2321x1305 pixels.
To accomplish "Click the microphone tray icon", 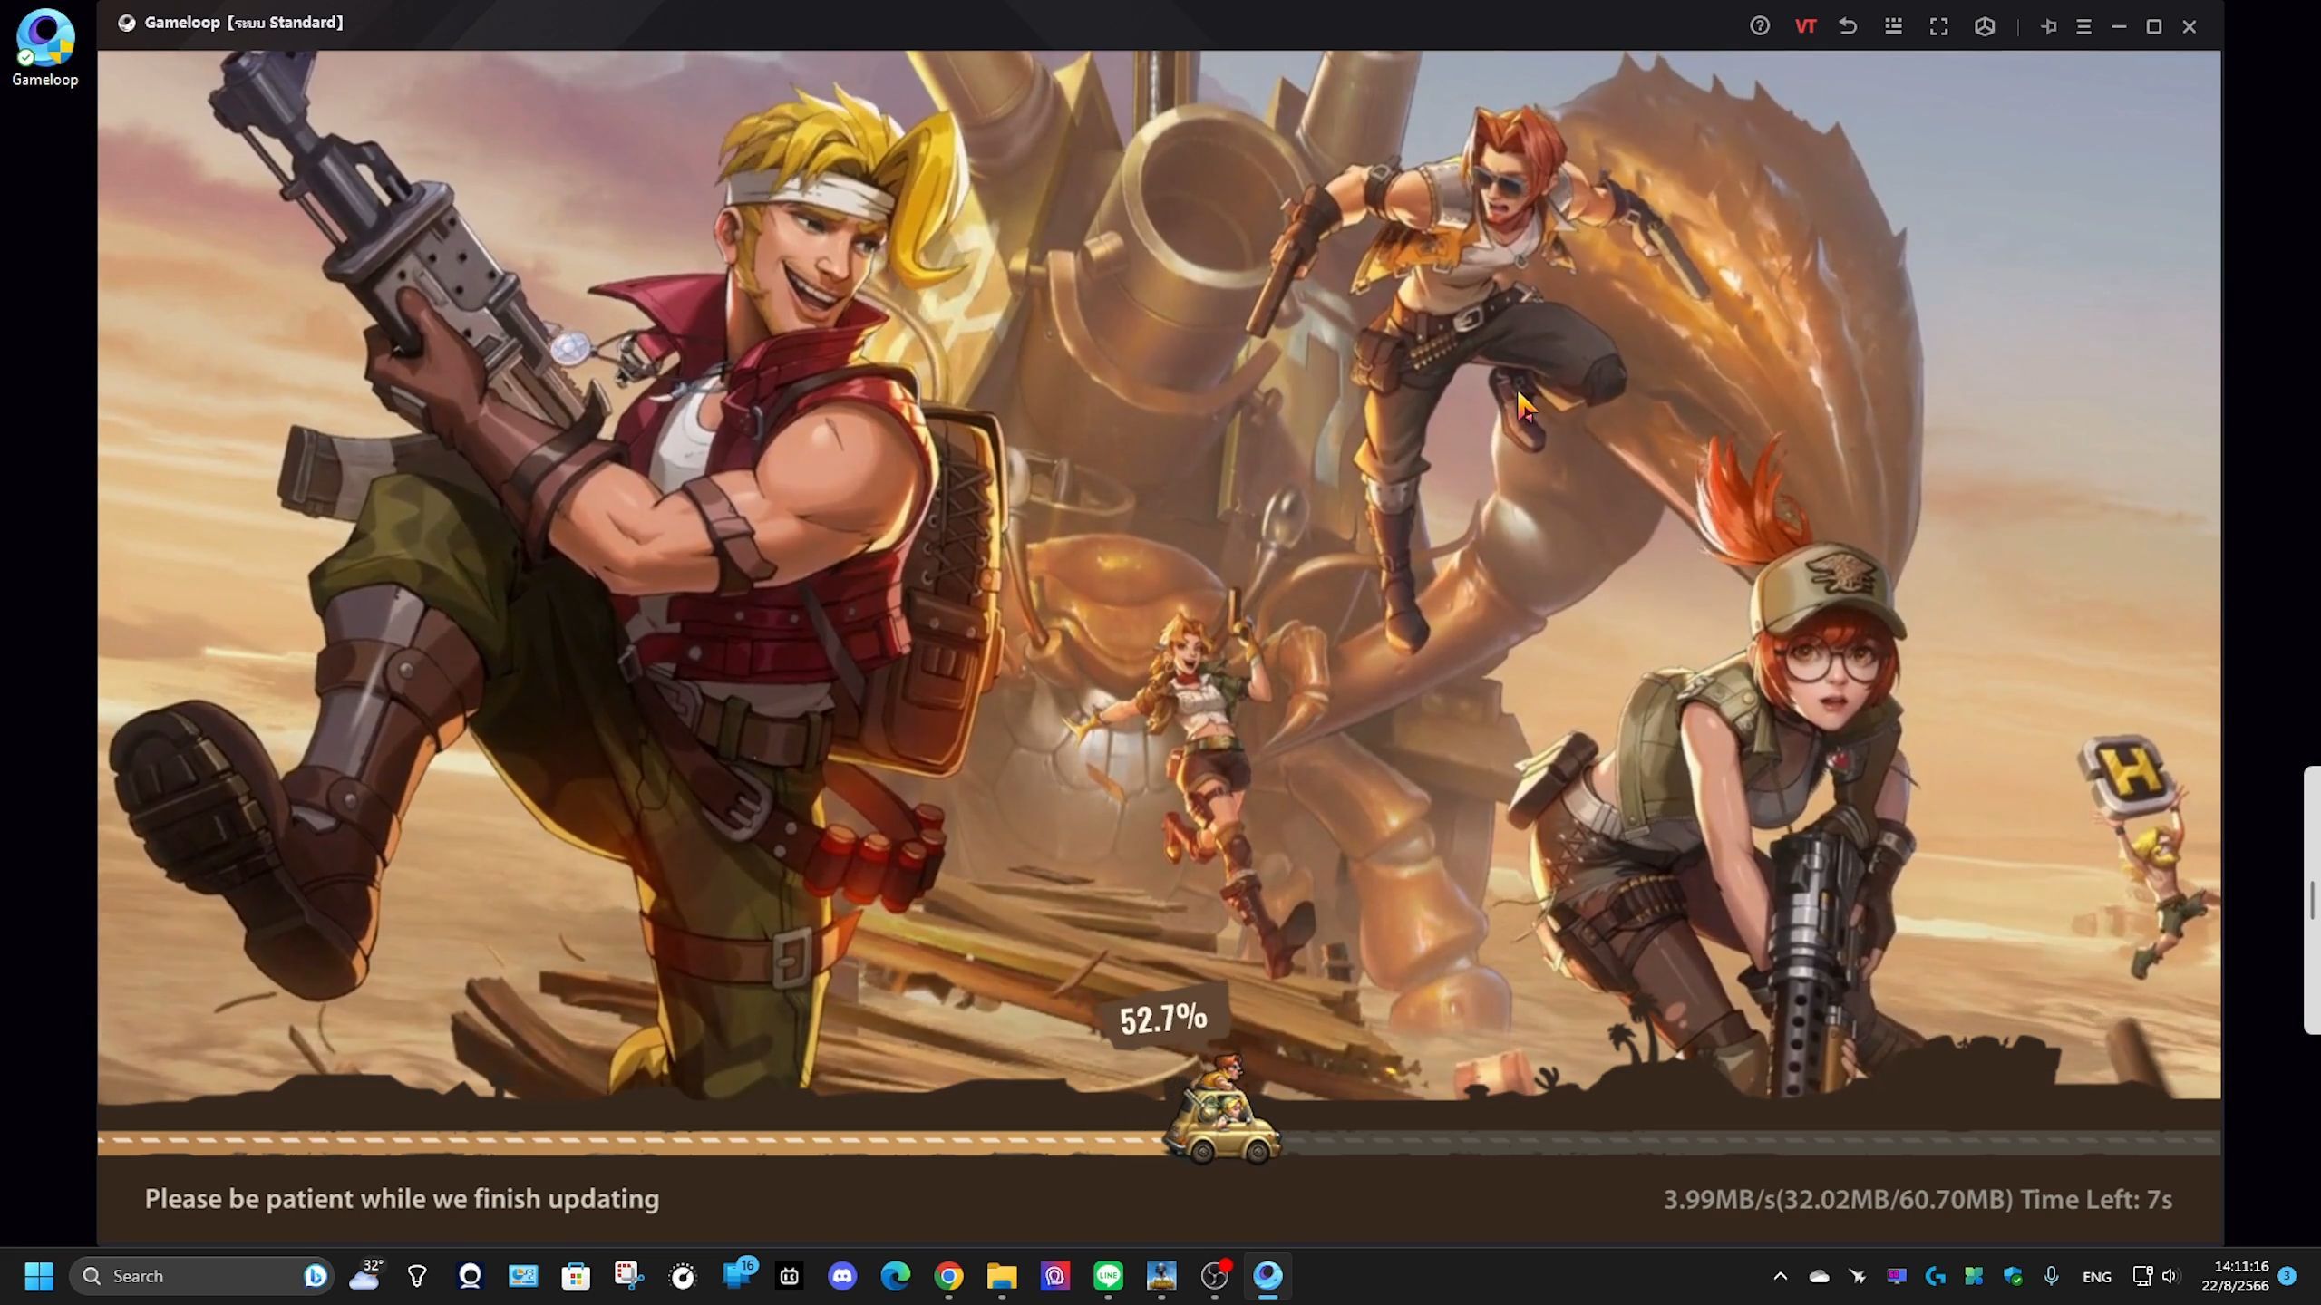I will coord(2052,1276).
